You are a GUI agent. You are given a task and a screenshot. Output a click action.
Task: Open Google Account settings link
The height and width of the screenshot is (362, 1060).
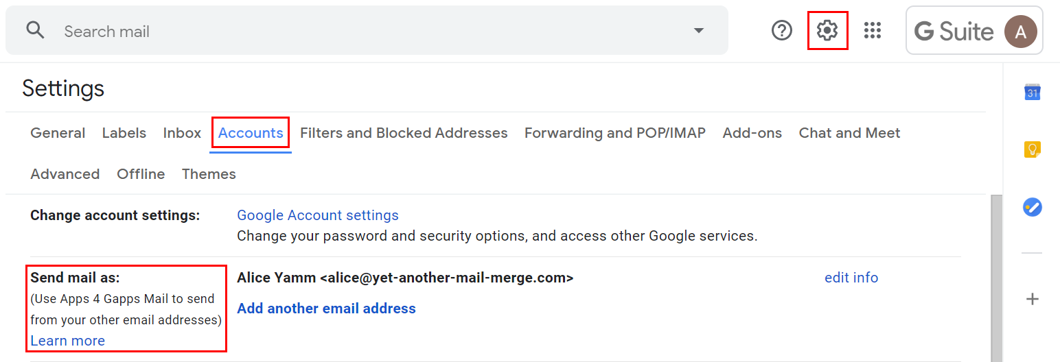coord(317,215)
